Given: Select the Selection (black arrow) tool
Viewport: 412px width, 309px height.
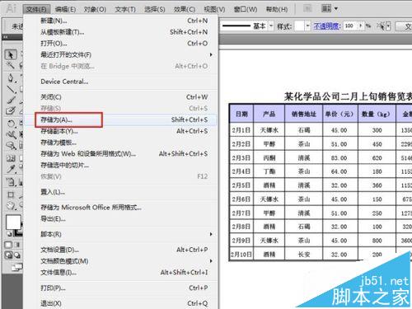Looking at the screenshot, I should [11, 54].
